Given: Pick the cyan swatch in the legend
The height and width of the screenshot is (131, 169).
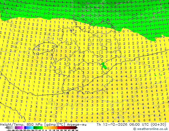Looking at the screenshot, I should 32,128.
